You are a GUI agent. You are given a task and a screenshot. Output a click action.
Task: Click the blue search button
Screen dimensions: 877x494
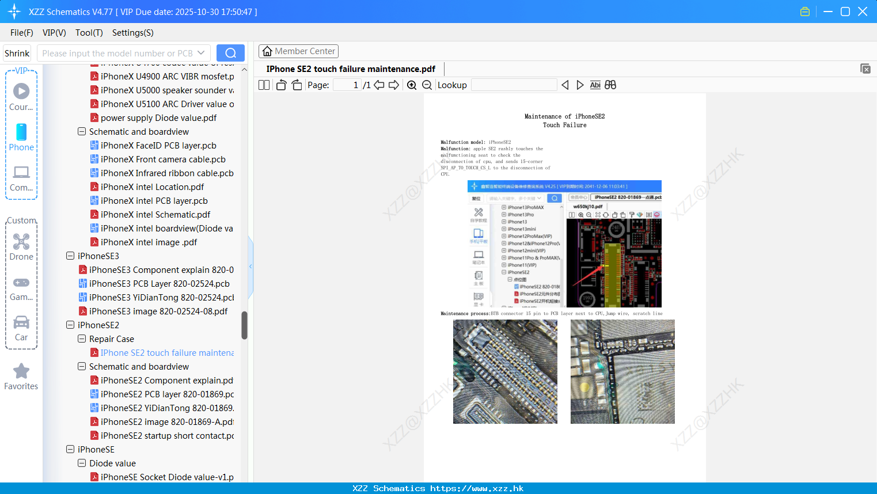(230, 53)
